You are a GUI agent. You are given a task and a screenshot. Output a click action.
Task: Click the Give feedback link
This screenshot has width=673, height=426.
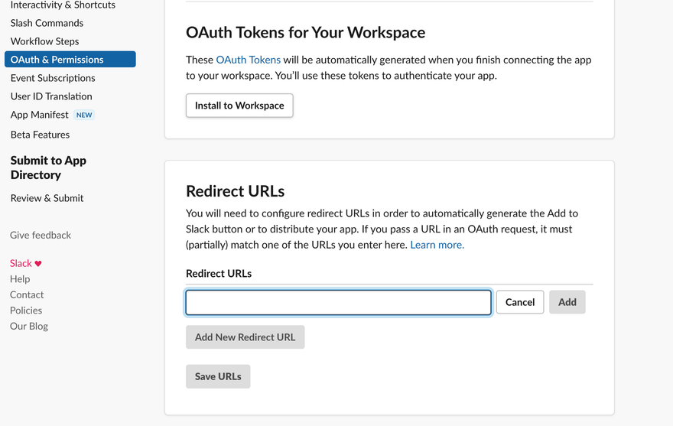point(41,235)
